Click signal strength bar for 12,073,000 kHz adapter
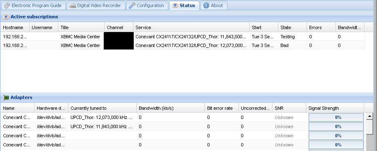The image size is (377, 151). pyautogui.click(x=336, y=117)
